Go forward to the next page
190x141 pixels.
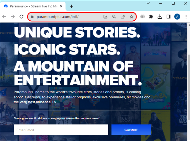click(13, 17)
